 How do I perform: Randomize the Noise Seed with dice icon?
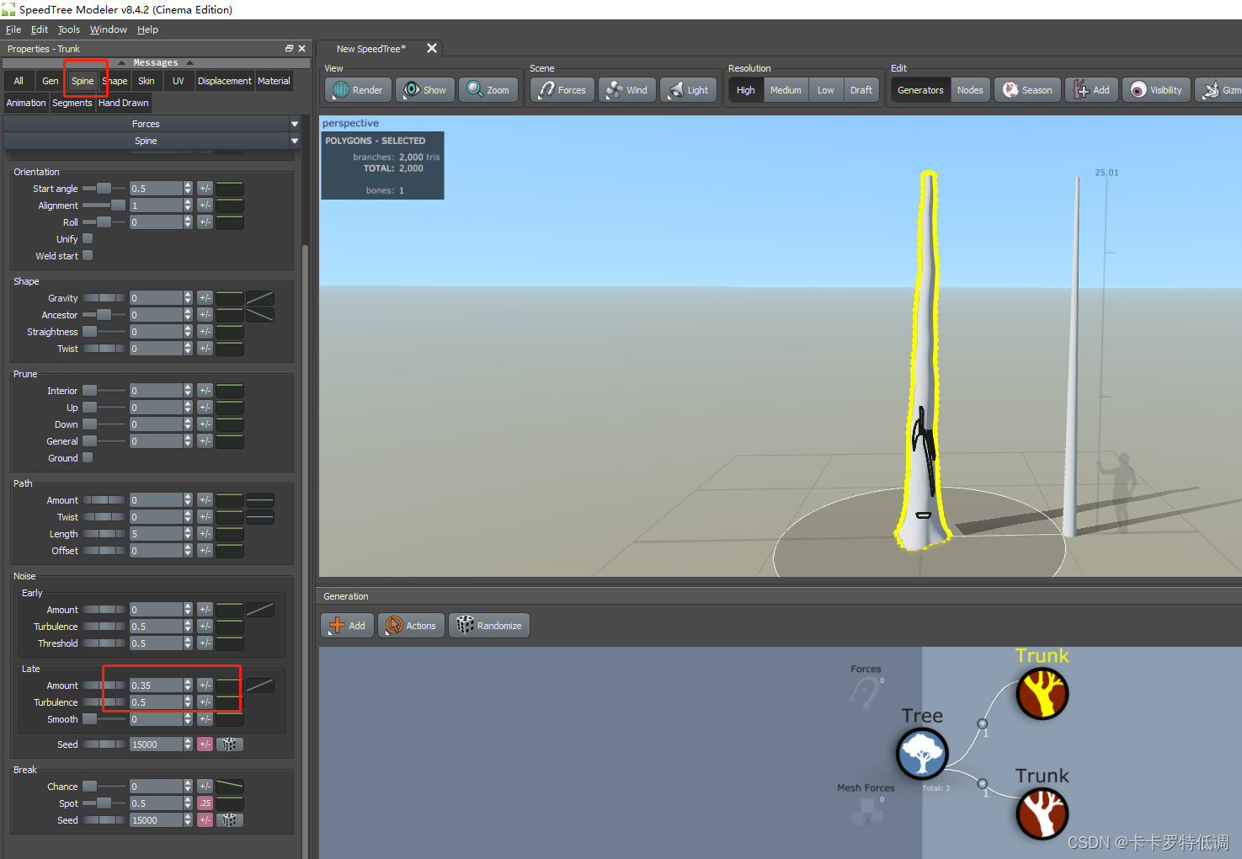click(x=229, y=744)
